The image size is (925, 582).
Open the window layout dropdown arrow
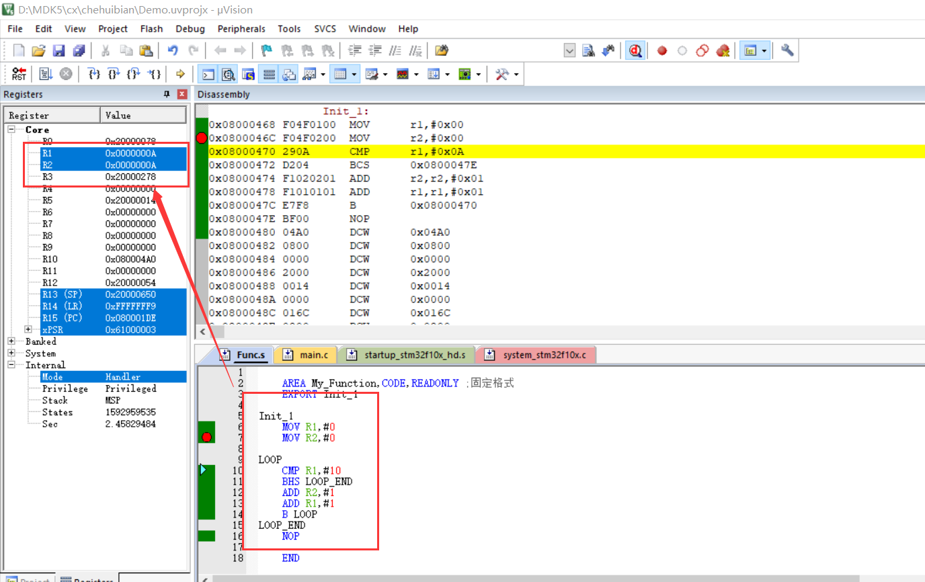pos(764,50)
